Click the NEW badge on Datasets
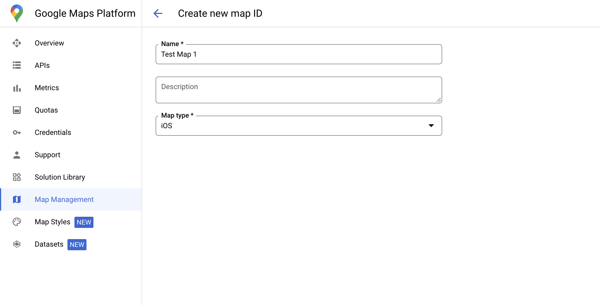 (77, 244)
